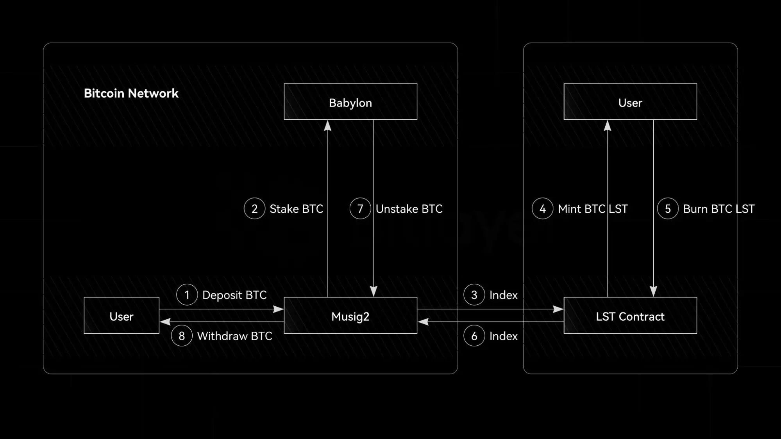Click the User node on the right side
Viewport: 781px width, 439px height.
tap(630, 102)
